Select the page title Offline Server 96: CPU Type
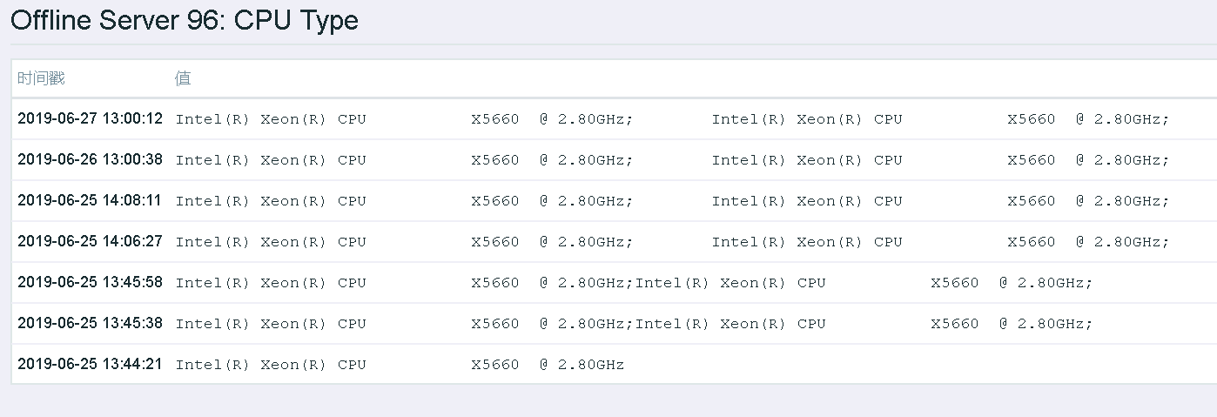The image size is (1217, 417). point(185,20)
